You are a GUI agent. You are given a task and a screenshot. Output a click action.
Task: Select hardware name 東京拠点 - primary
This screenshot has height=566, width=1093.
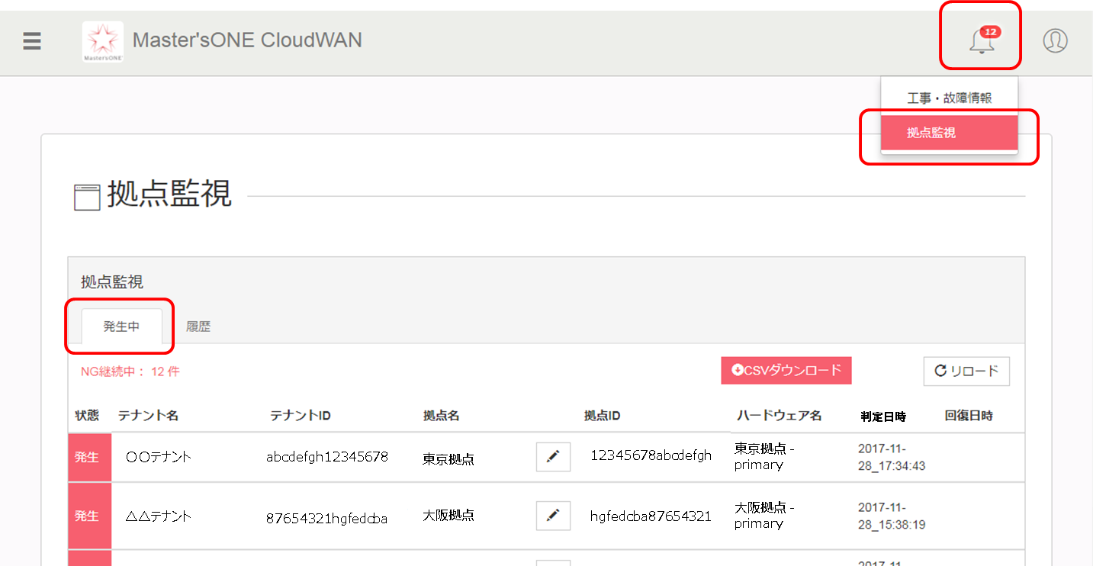tap(764, 456)
